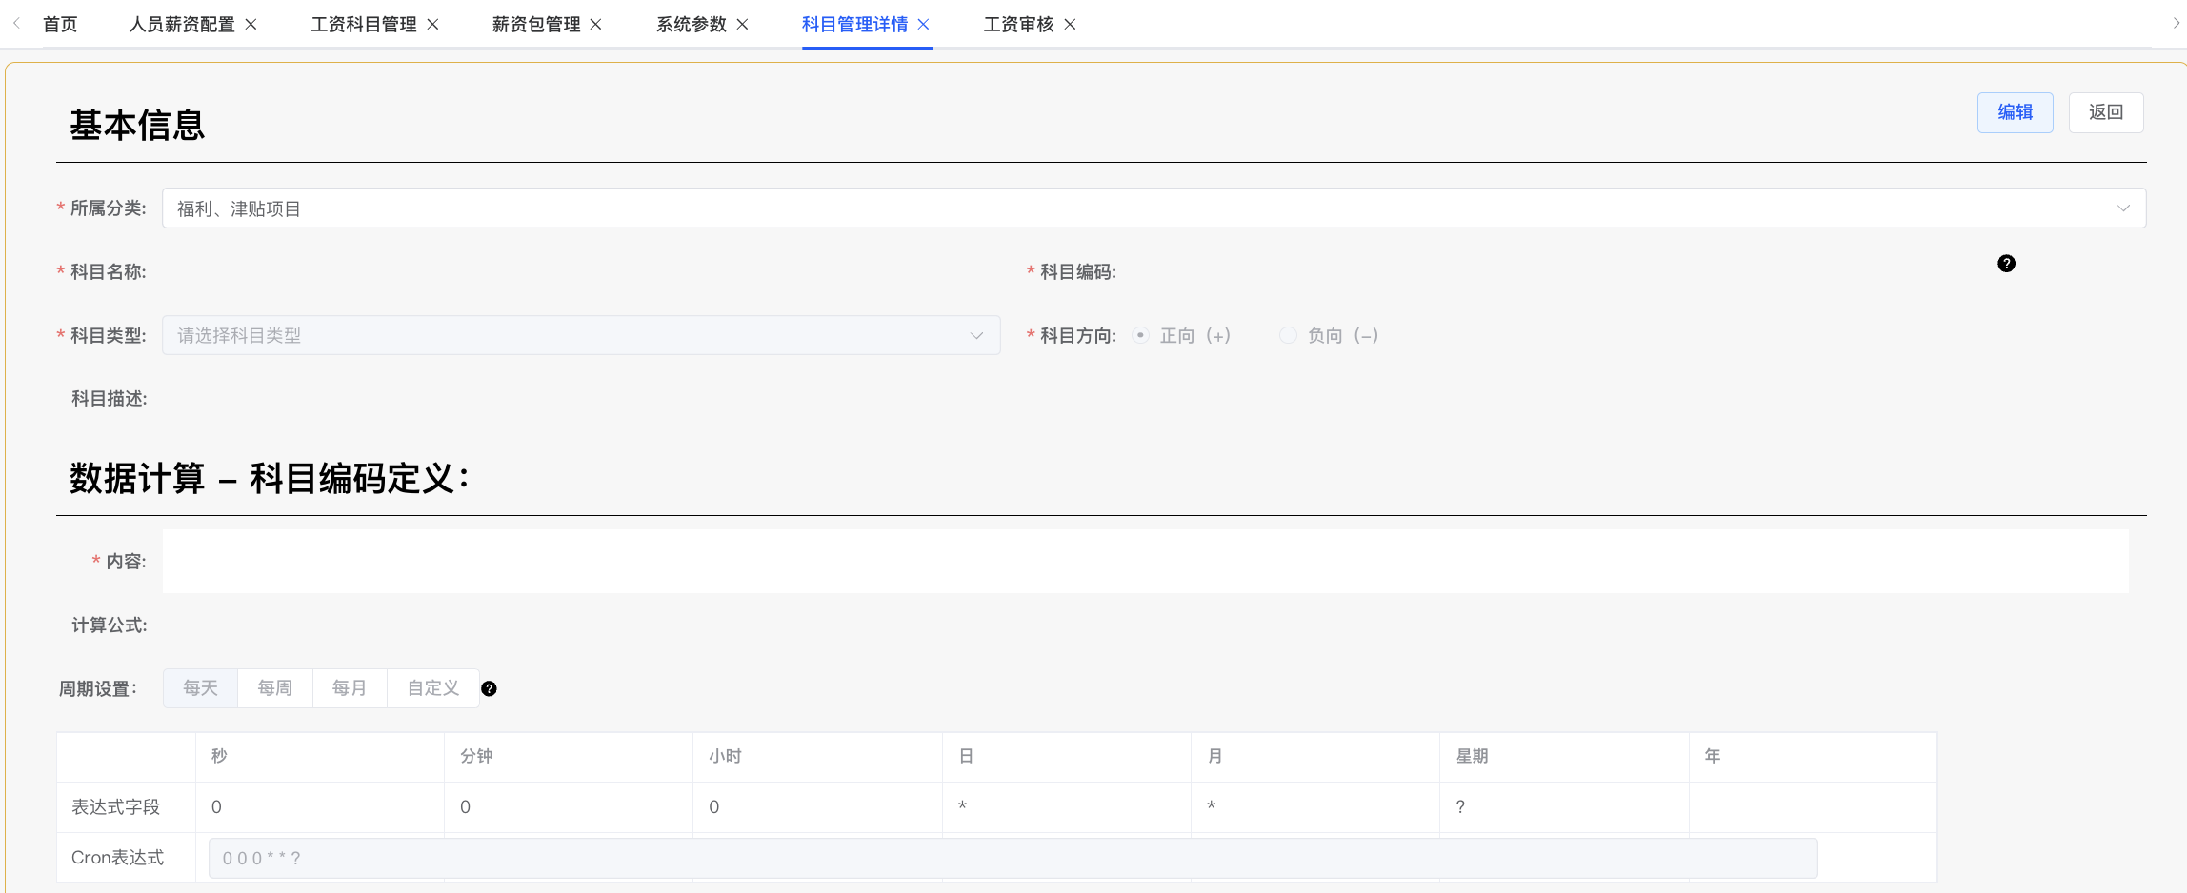This screenshot has width=2187, height=893.
Task: Click the * value under 日
Action: pyautogui.click(x=963, y=807)
